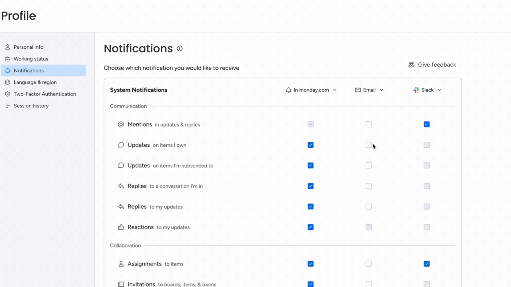Click reply arrow icon for Replies to my updates
This screenshot has width=511, height=287.
[121, 206]
